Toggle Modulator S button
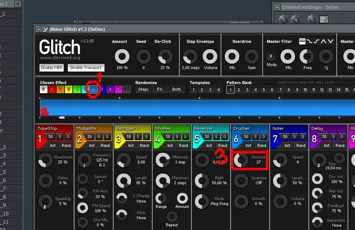The image size is (355, 230). pyautogui.click(x=99, y=136)
